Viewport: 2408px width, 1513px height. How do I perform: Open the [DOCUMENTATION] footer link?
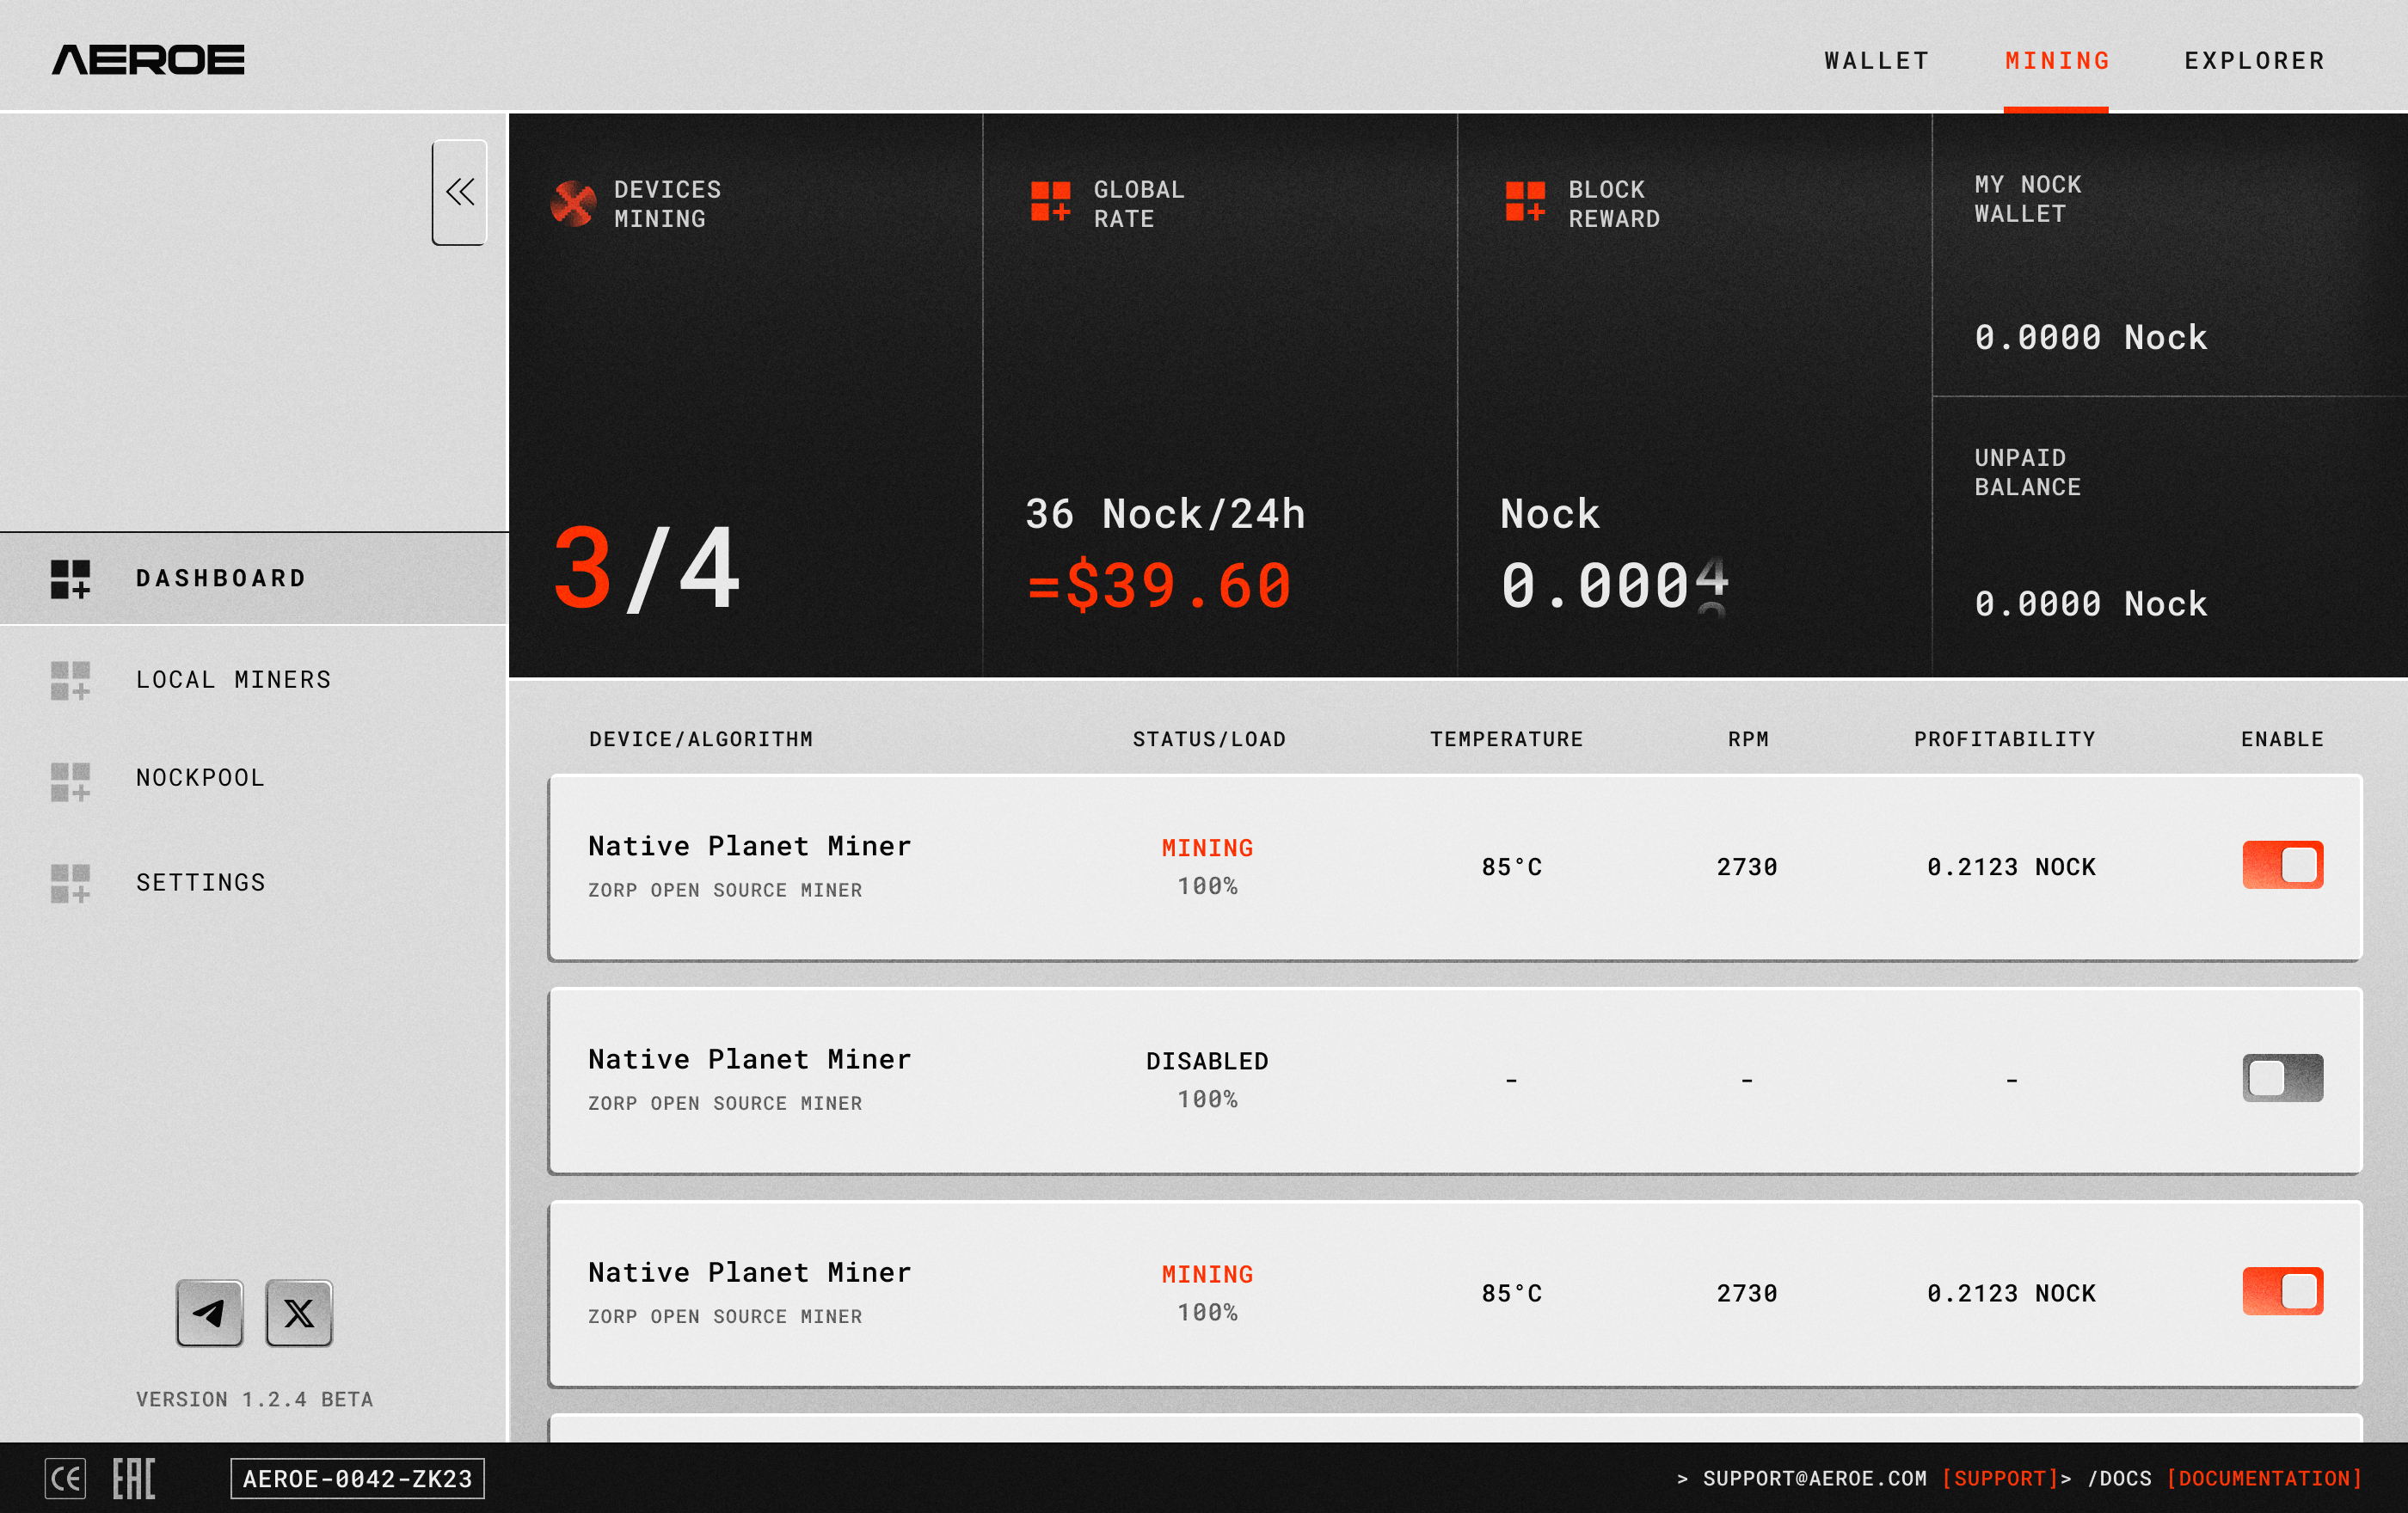(2264, 1478)
